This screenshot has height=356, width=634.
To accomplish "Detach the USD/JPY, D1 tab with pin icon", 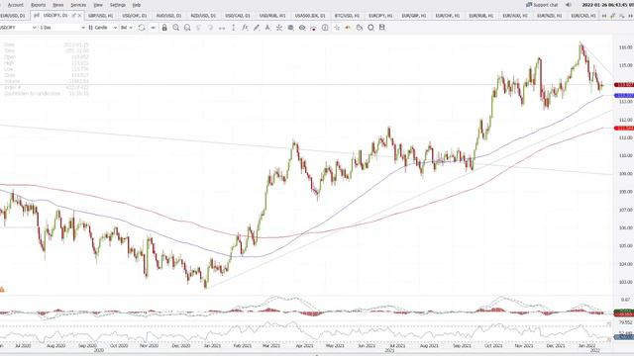I will [x=73, y=16].
